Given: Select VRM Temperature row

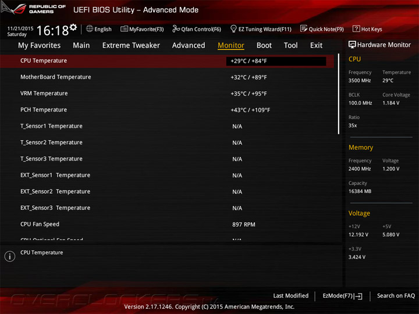Looking at the screenshot, I should (x=167, y=94).
